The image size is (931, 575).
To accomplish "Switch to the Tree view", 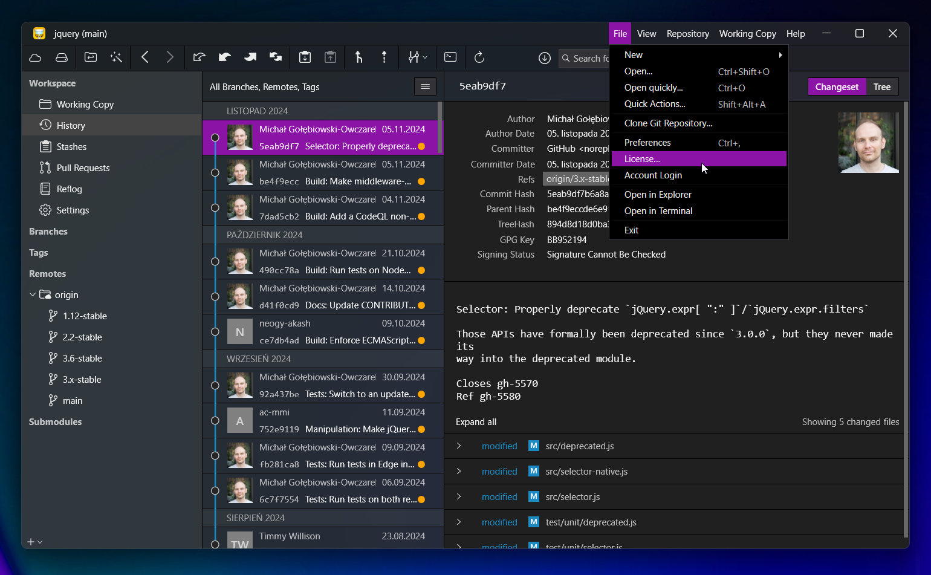I will tap(882, 86).
